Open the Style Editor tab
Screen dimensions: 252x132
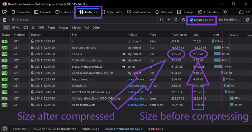[x=112, y=12]
